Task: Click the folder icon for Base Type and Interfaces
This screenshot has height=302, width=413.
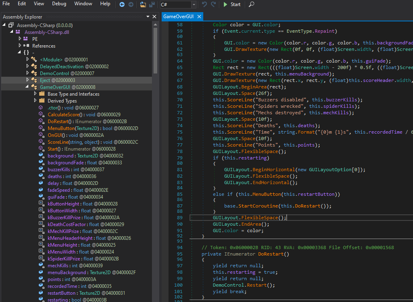Action: (x=42, y=94)
